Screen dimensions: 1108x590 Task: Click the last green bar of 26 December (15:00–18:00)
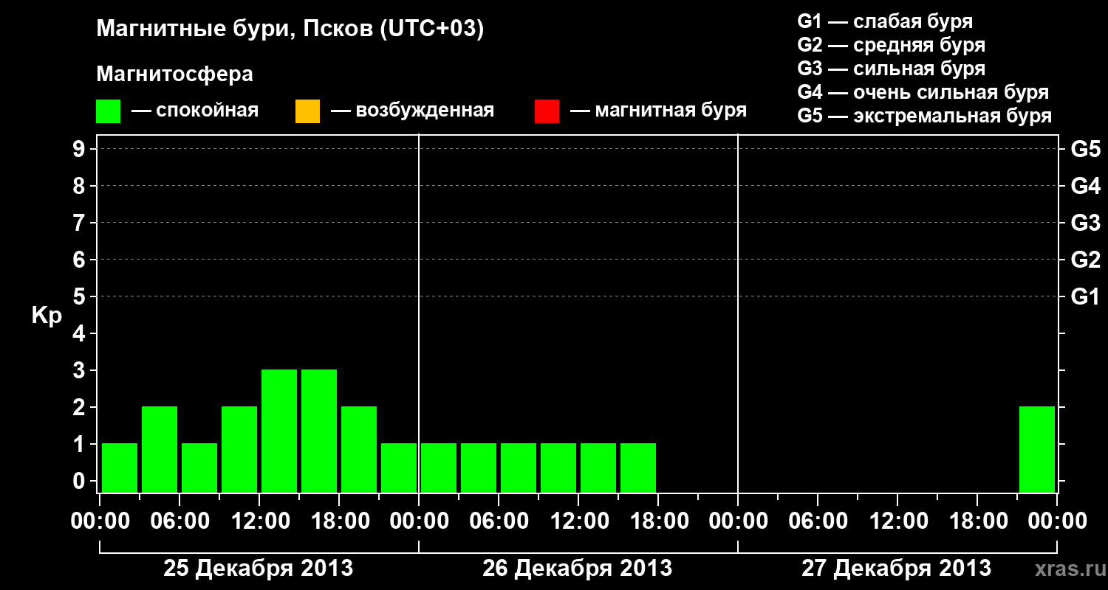[x=638, y=468]
